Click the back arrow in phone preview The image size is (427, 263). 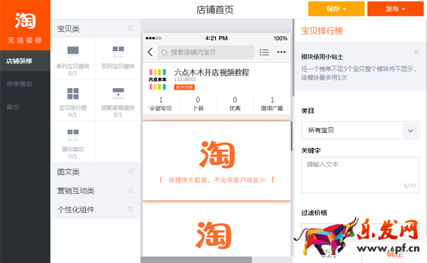click(150, 52)
